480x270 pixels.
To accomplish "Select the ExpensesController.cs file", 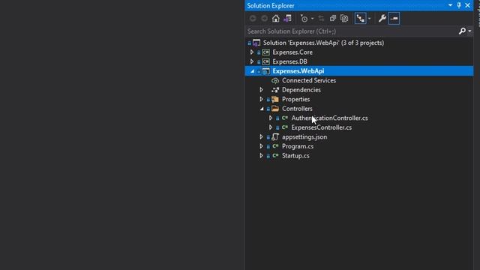I will (x=322, y=127).
